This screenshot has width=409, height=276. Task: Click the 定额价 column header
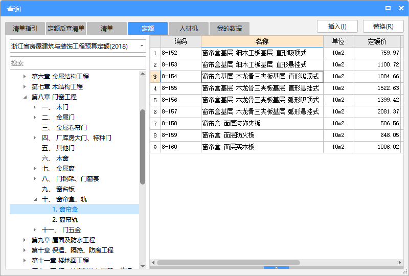[377, 41]
